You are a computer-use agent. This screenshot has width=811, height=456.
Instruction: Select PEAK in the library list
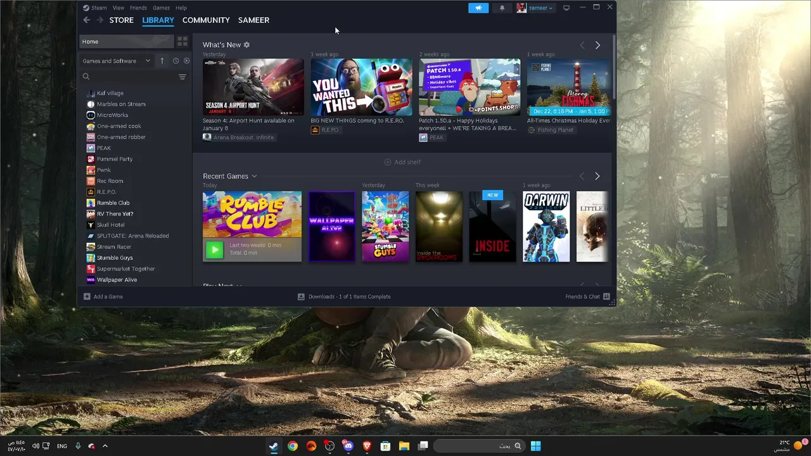click(104, 148)
